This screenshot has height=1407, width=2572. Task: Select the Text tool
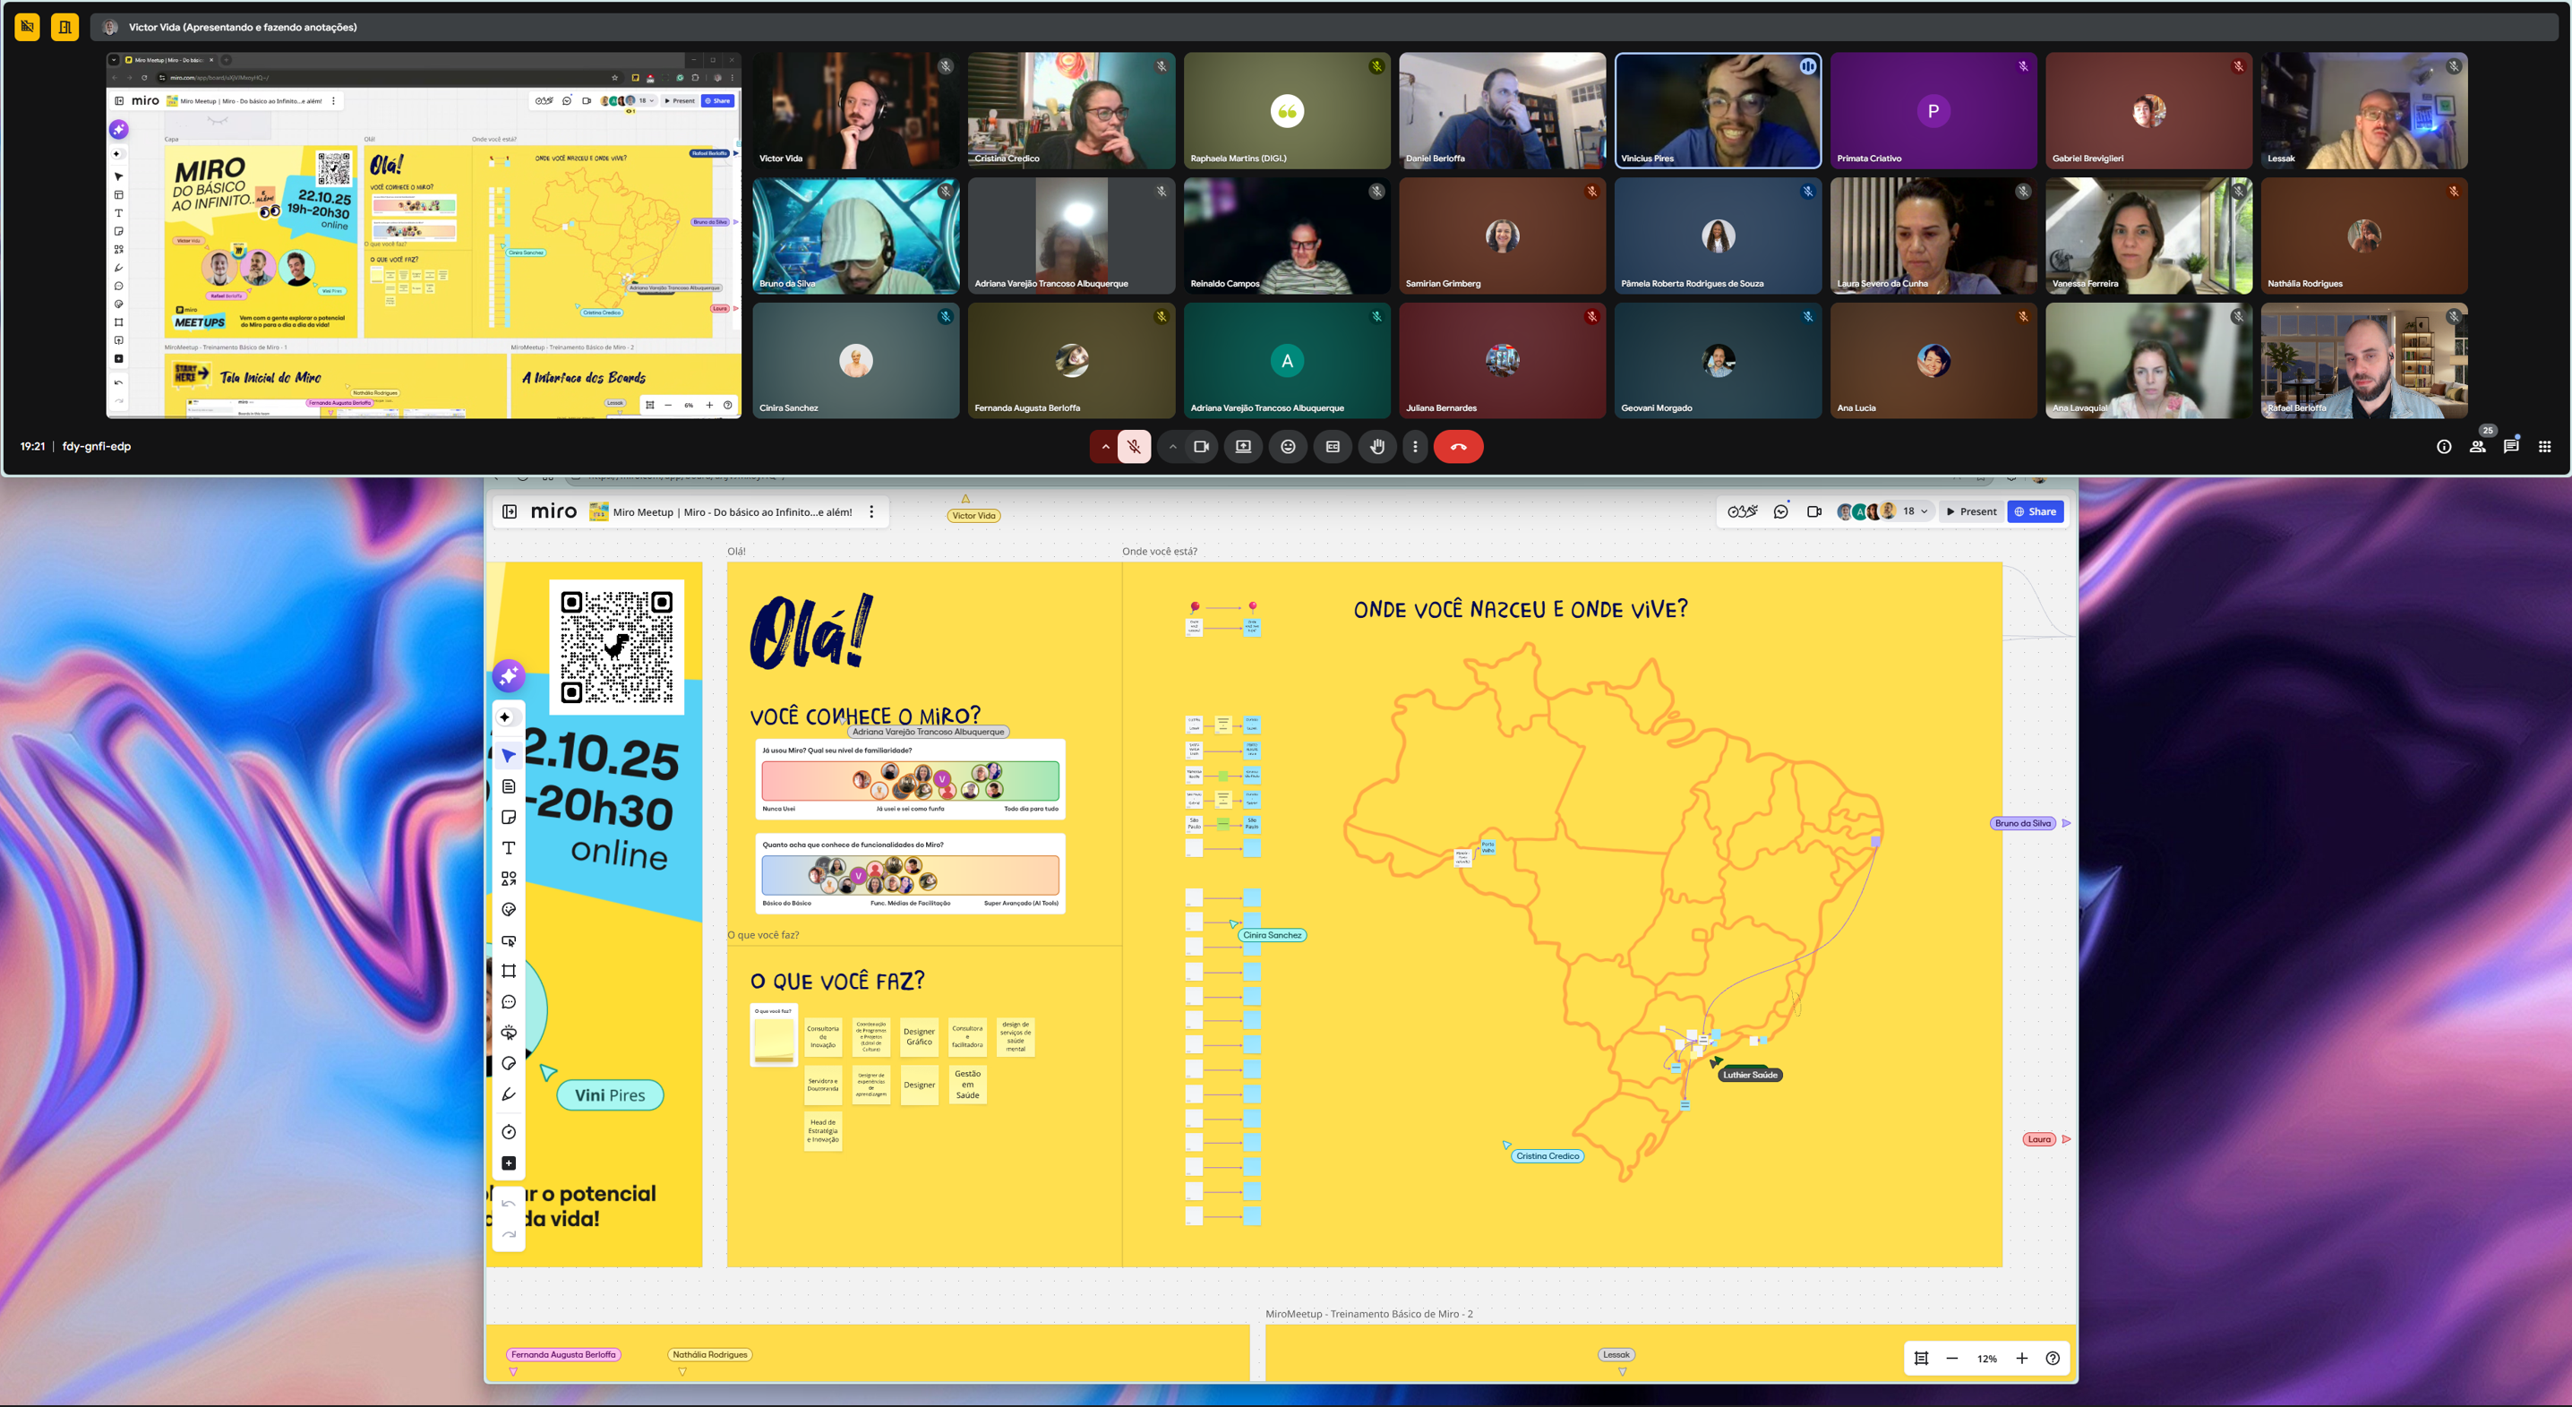coord(508,848)
